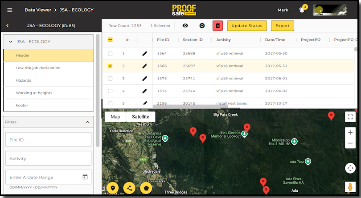This screenshot has width=361, height=198.
Task: Collapse the Filters panel
Action: pos(86,122)
